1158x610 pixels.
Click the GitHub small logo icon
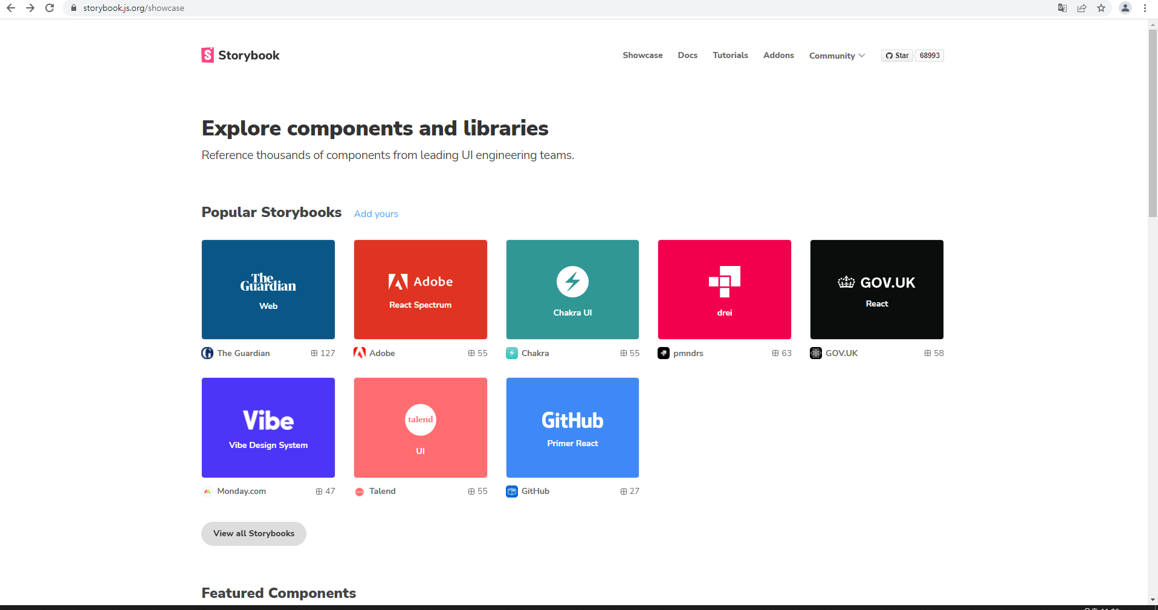tap(512, 492)
